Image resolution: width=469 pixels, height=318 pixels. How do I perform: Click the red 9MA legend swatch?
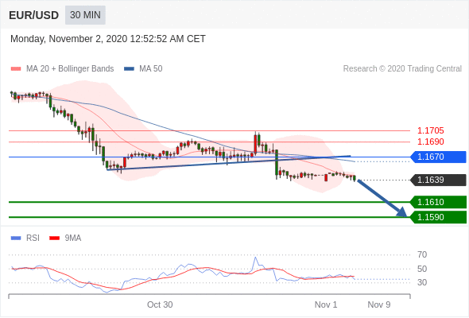point(54,238)
